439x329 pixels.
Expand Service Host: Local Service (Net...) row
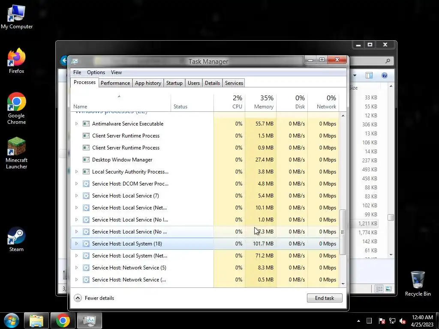[76, 208]
